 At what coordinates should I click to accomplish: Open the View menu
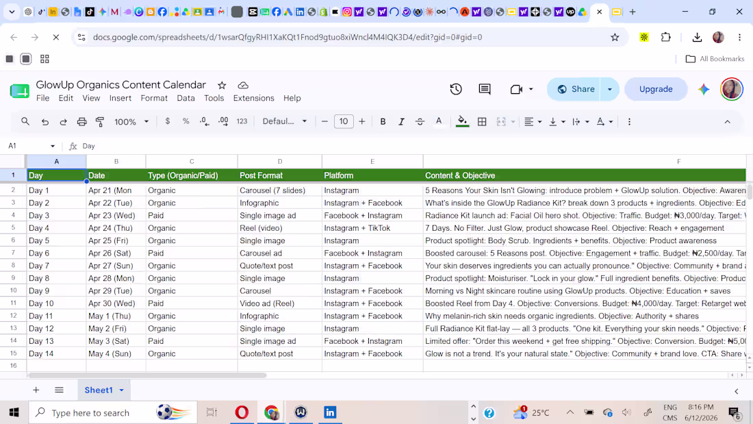point(91,98)
